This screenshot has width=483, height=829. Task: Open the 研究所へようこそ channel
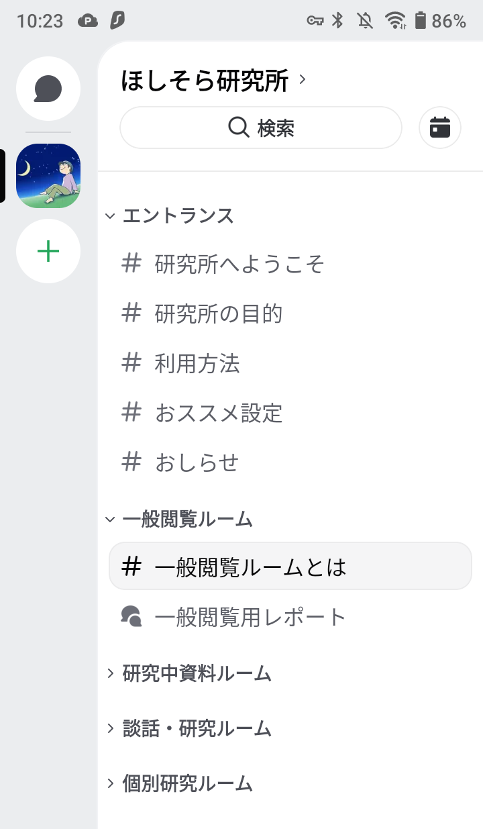pos(239,264)
